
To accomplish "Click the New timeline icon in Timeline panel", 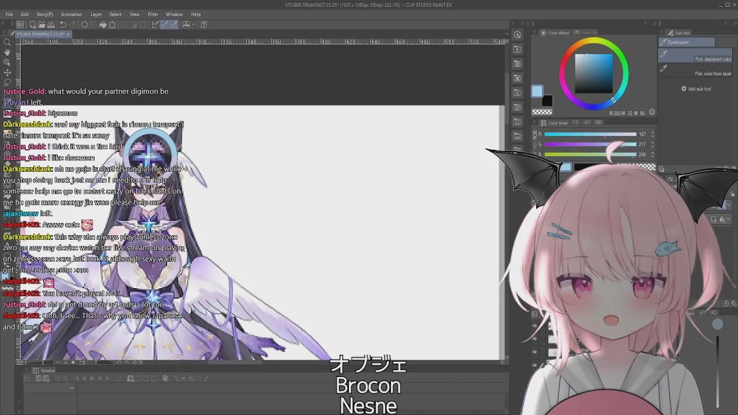I will click(x=46, y=379).
